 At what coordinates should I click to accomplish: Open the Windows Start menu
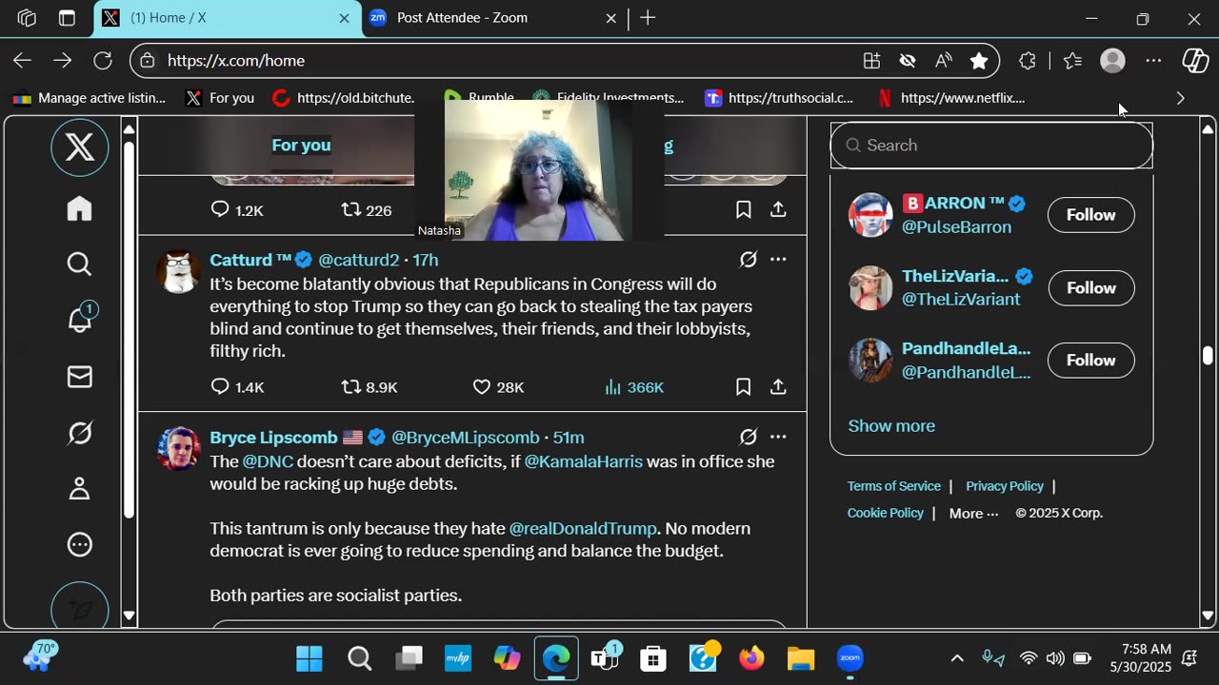point(310,658)
